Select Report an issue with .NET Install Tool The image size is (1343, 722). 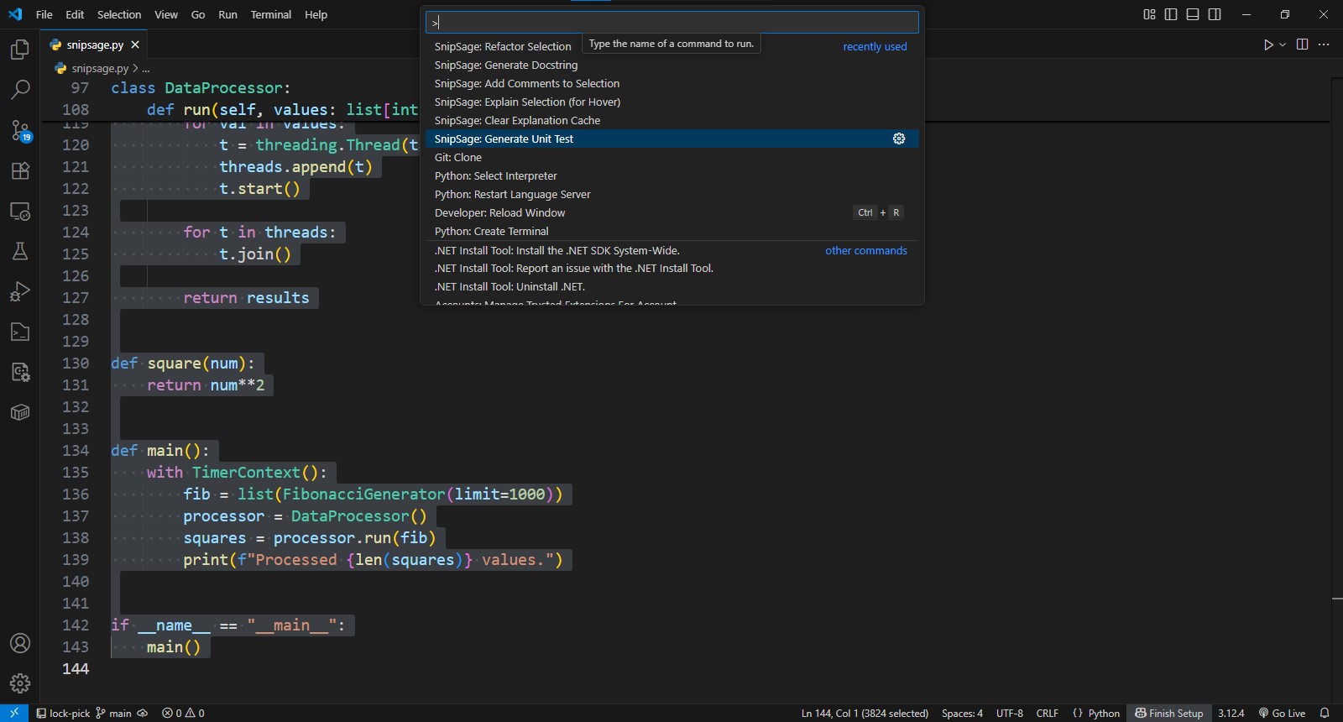672,269
